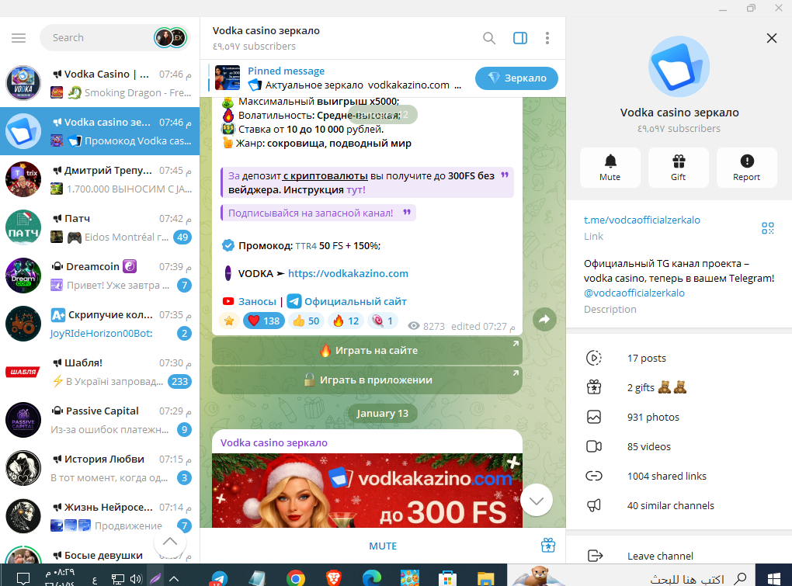Open Босые девушки chat

click(100, 553)
